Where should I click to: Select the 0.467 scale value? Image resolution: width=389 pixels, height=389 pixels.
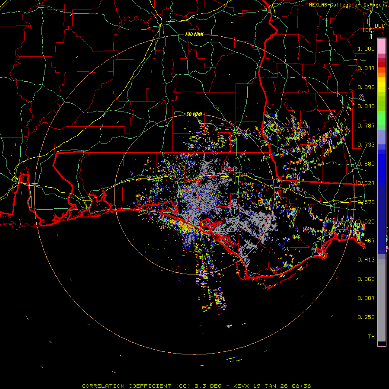pos(366,241)
